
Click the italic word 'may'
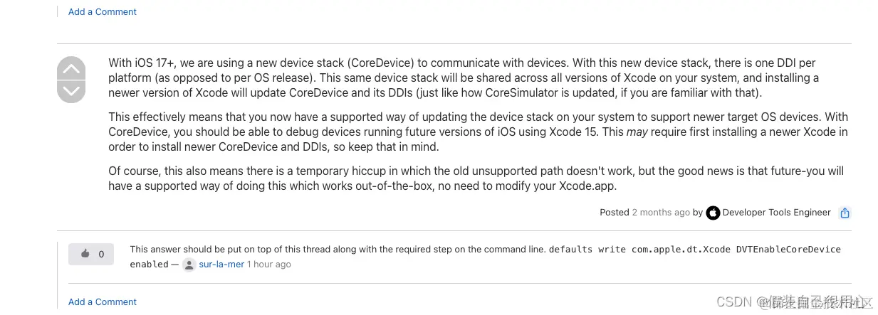[x=637, y=132]
